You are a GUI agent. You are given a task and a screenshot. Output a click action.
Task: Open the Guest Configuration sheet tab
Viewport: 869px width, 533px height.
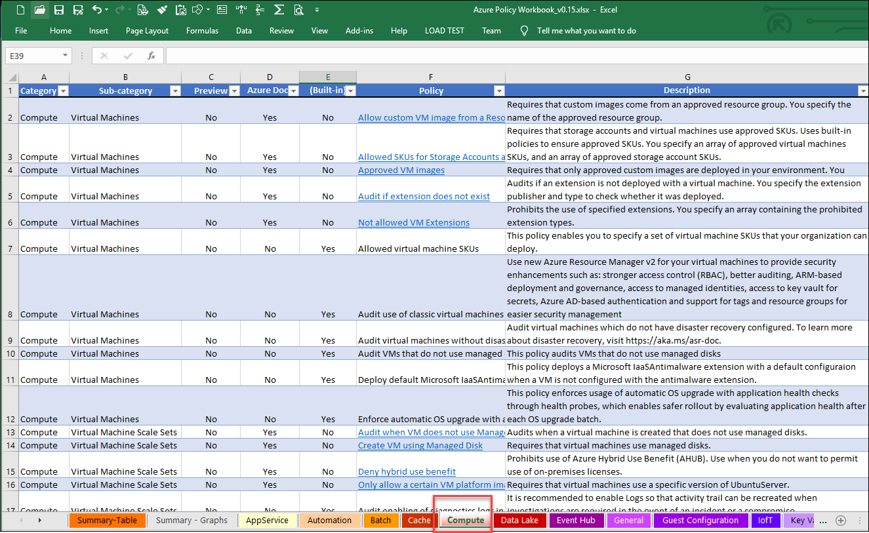[x=700, y=521]
